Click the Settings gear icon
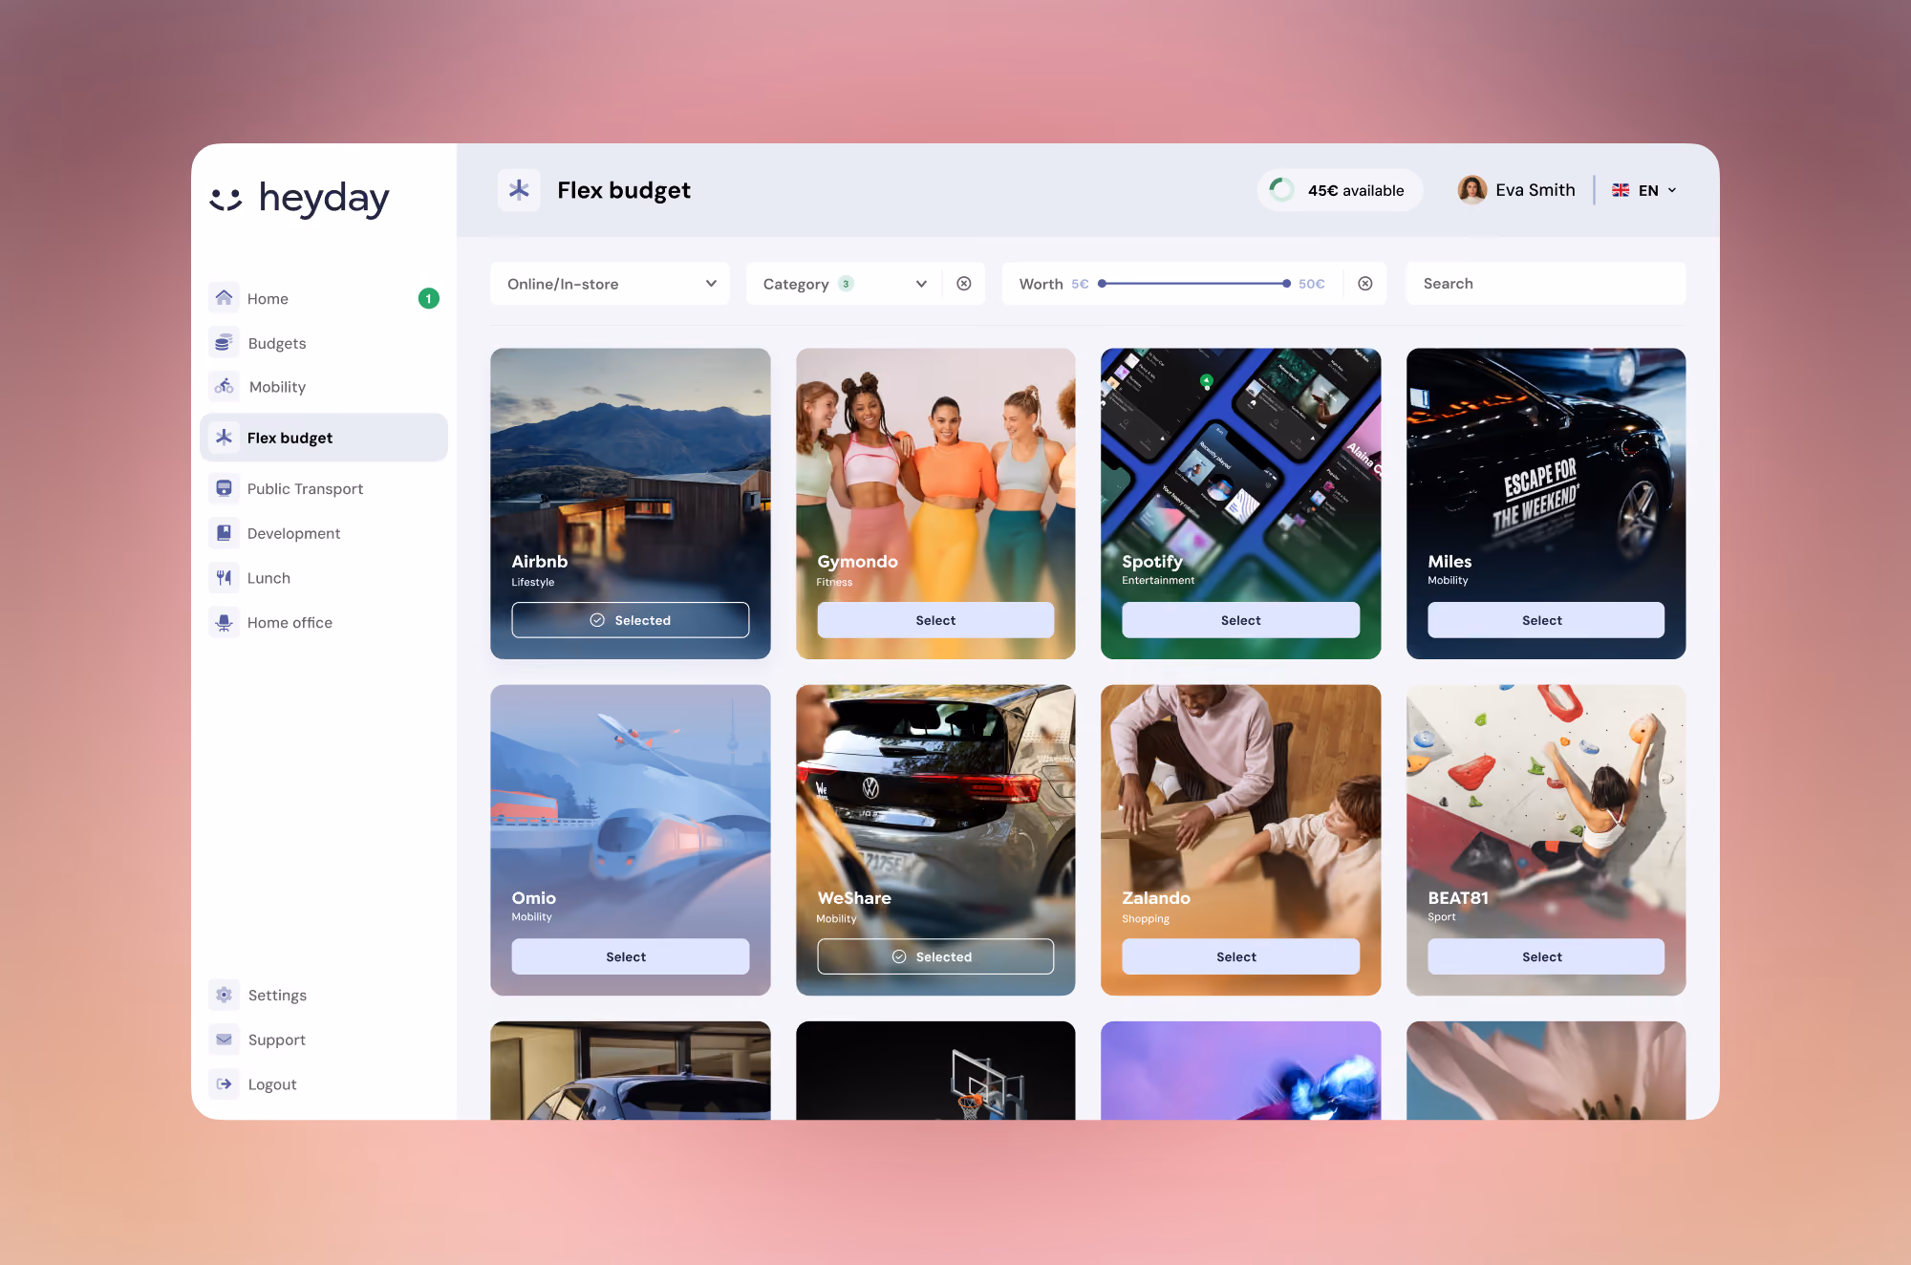The height and width of the screenshot is (1265, 1911). click(x=224, y=995)
